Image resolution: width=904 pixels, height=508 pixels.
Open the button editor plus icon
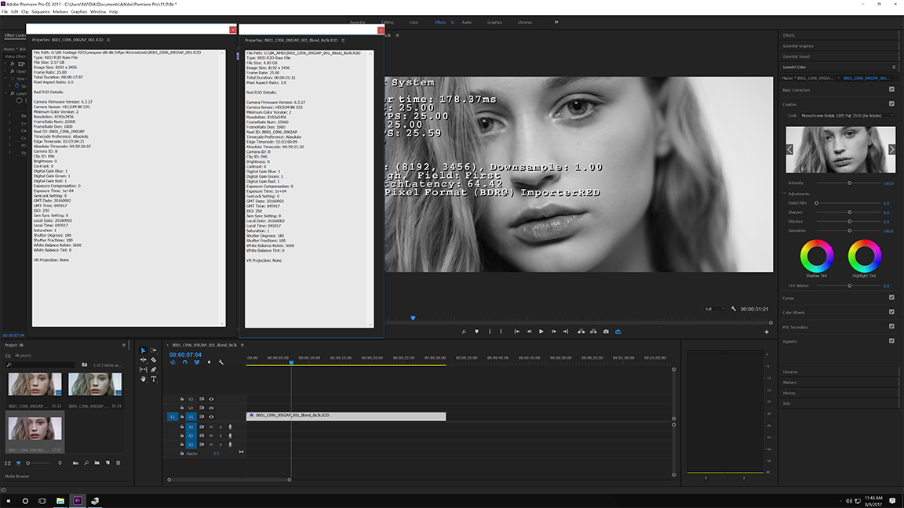click(x=767, y=332)
